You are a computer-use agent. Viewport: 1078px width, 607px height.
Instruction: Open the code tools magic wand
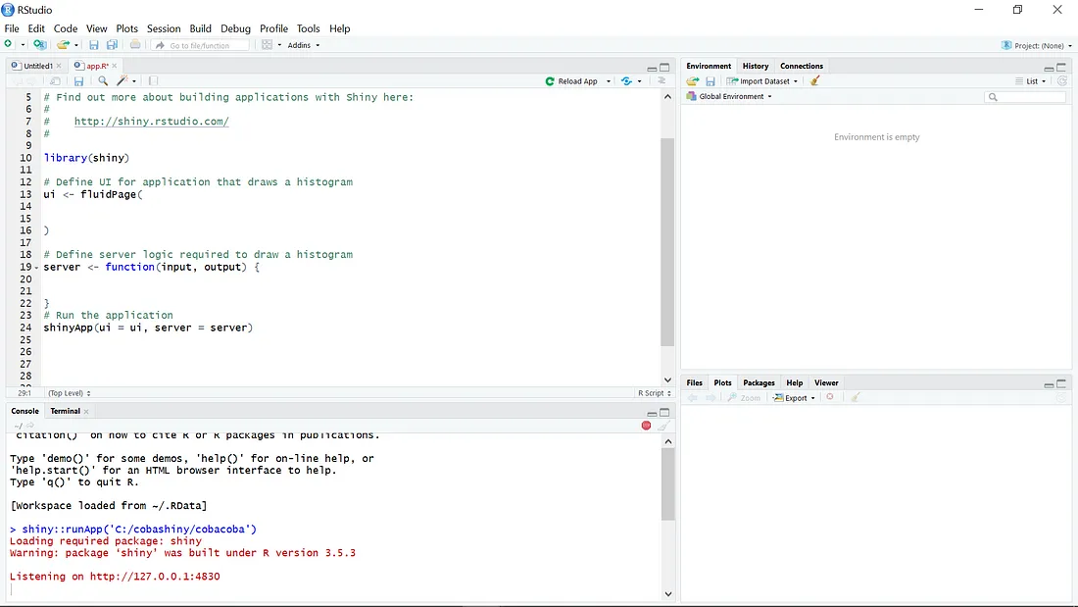tap(122, 81)
